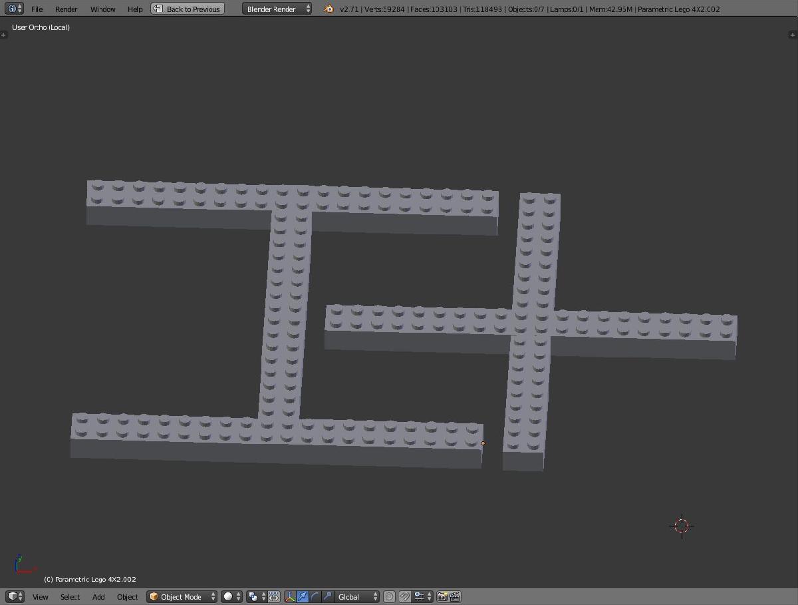Click the OpenGL render animation clapper icon

click(455, 596)
